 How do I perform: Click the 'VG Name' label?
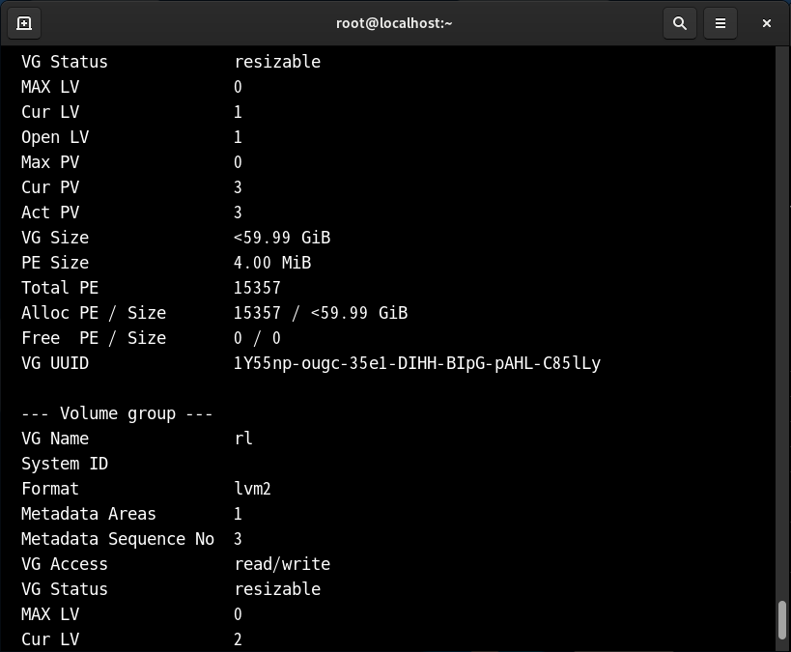point(55,439)
